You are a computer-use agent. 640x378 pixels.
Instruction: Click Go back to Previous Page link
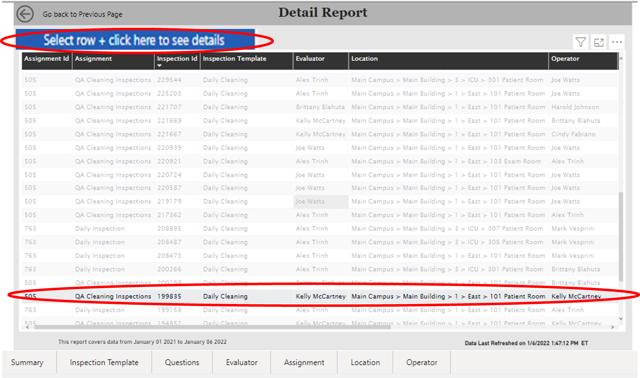(x=81, y=14)
